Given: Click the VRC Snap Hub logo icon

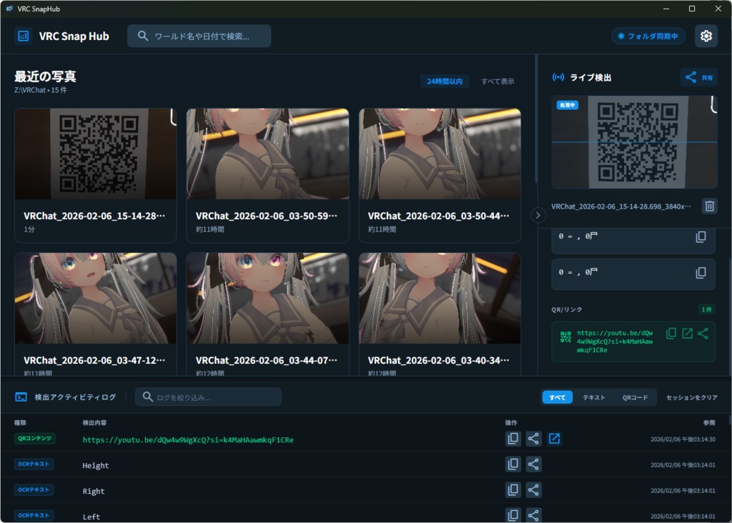Looking at the screenshot, I should click(x=23, y=36).
